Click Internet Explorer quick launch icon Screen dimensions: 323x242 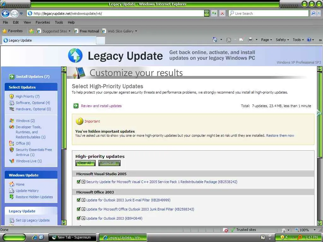tap(35, 237)
